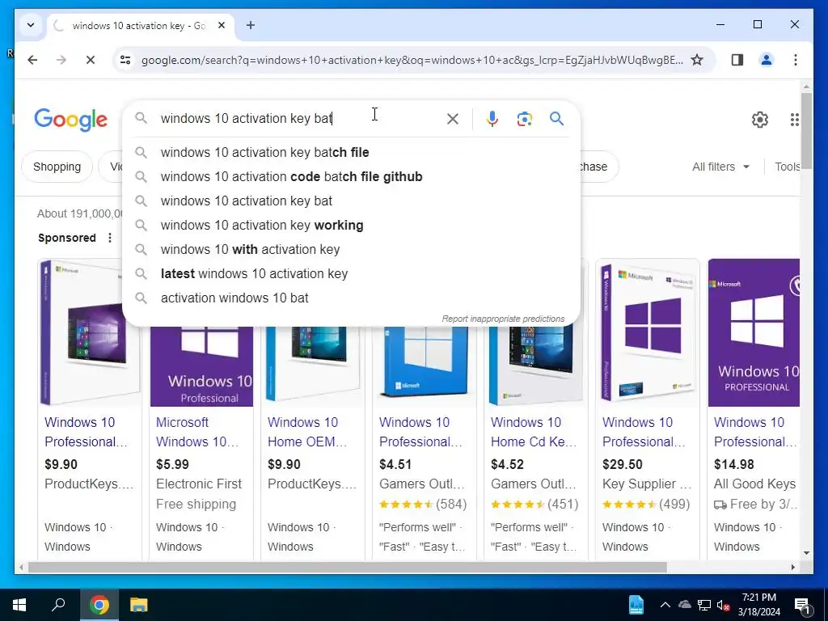Click into the Google search input field
This screenshot has height=621, width=828.
coord(301,118)
